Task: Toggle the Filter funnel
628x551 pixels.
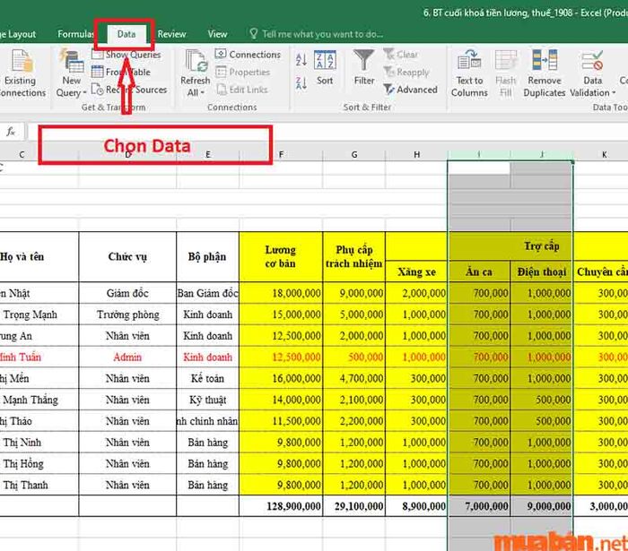Action: point(363,67)
